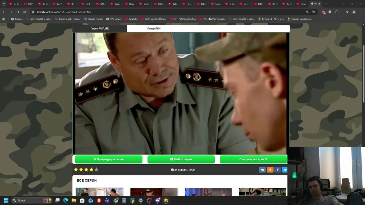Open the Купить АВТО 24 bookmark
The image size is (365, 205).
tap(271, 19)
